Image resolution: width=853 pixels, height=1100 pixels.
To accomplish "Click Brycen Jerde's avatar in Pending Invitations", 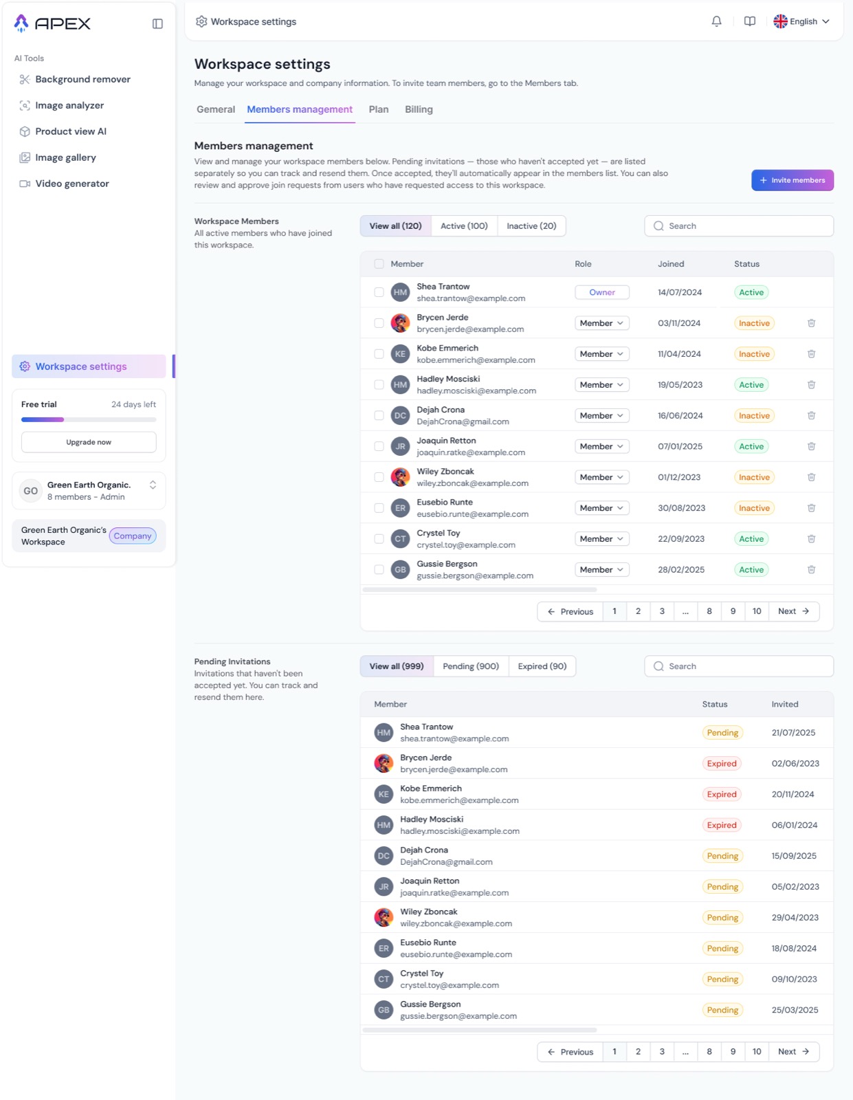I will pyautogui.click(x=384, y=763).
